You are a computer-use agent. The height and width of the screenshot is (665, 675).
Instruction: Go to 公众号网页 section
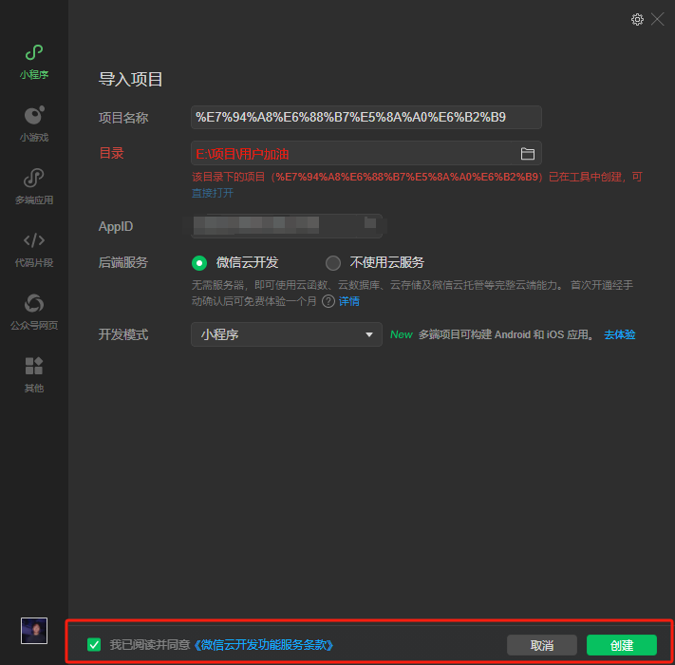[33, 312]
